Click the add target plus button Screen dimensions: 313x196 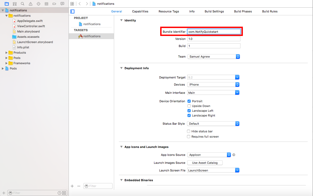tap(72, 186)
